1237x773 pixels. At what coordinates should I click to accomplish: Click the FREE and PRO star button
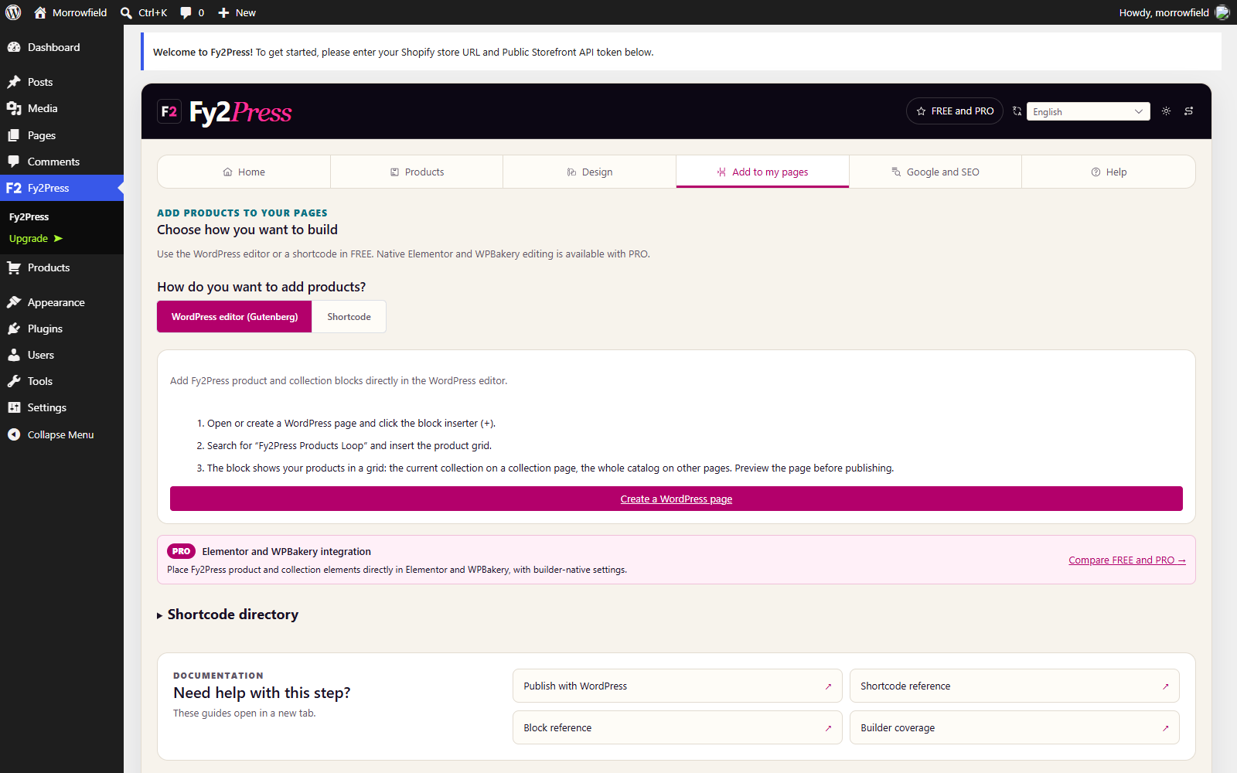point(955,111)
